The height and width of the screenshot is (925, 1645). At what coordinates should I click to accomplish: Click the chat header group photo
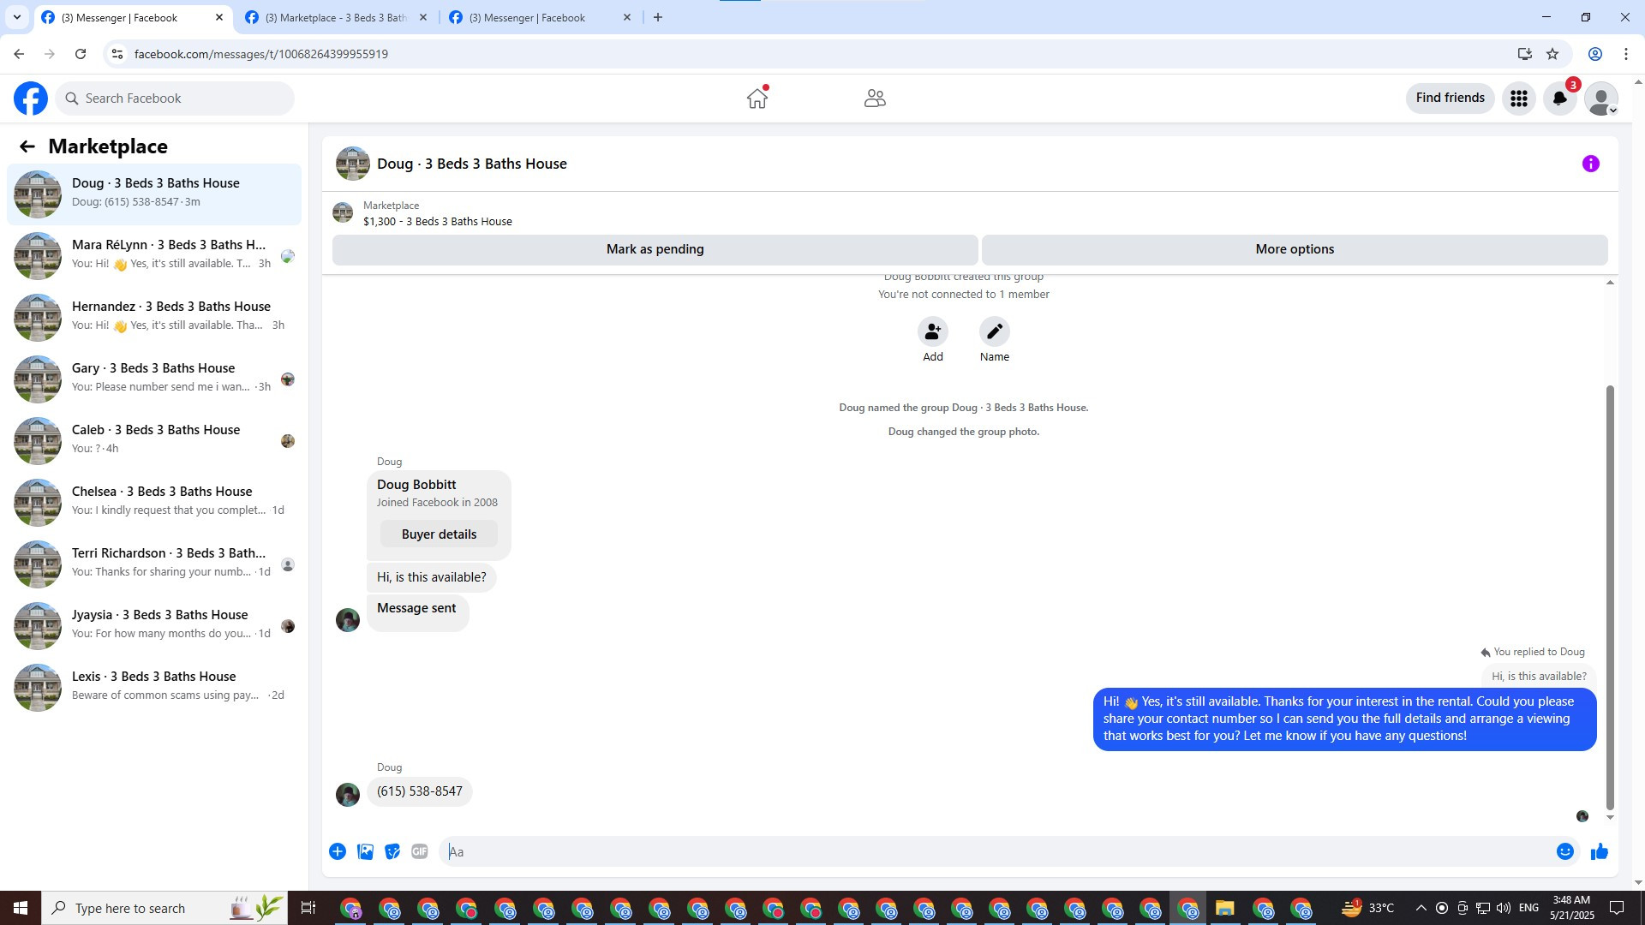pos(353,164)
